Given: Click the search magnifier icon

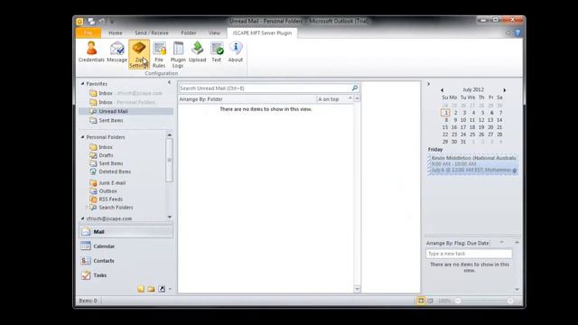Looking at the screenshot, I should click(x=355, y=88).
